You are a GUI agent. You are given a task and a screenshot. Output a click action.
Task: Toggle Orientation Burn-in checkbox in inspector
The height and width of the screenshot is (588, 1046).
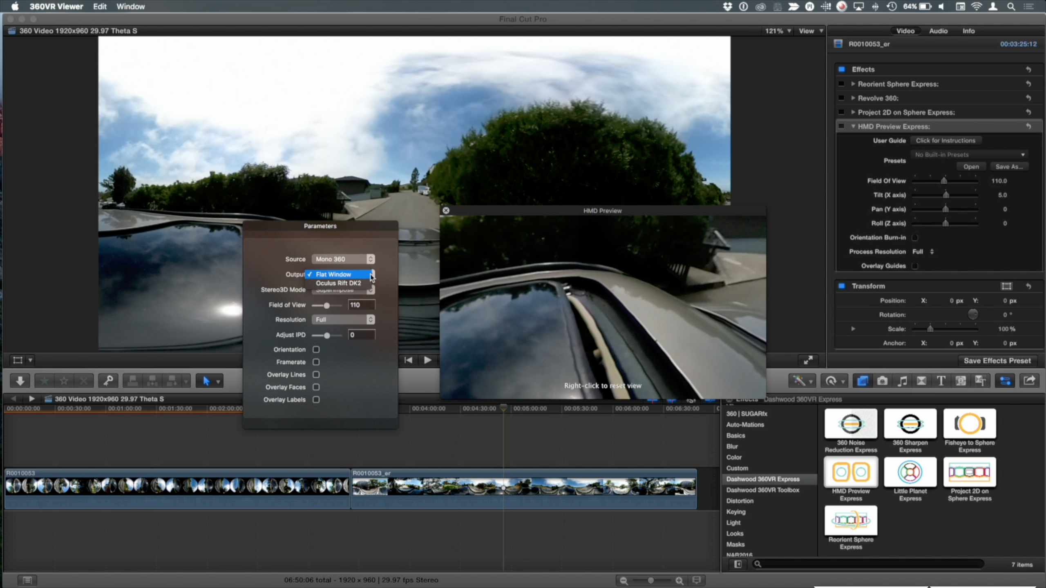click(915, 238)
